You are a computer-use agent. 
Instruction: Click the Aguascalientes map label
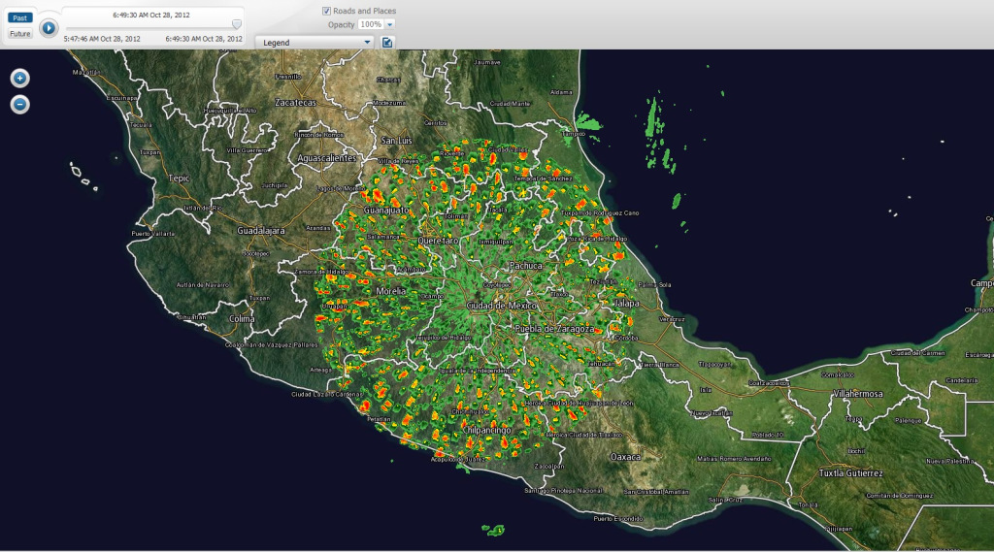[x=327, y=158]
